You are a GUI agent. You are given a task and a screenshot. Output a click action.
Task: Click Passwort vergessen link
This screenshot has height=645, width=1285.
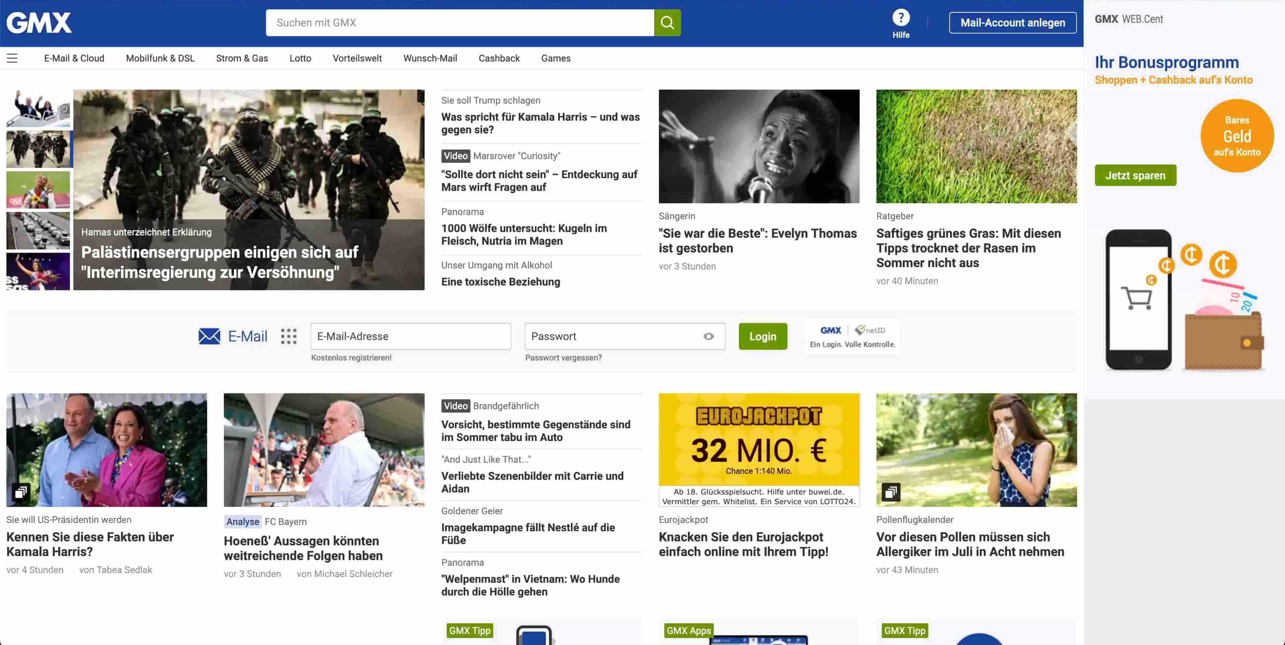[563, 357]
